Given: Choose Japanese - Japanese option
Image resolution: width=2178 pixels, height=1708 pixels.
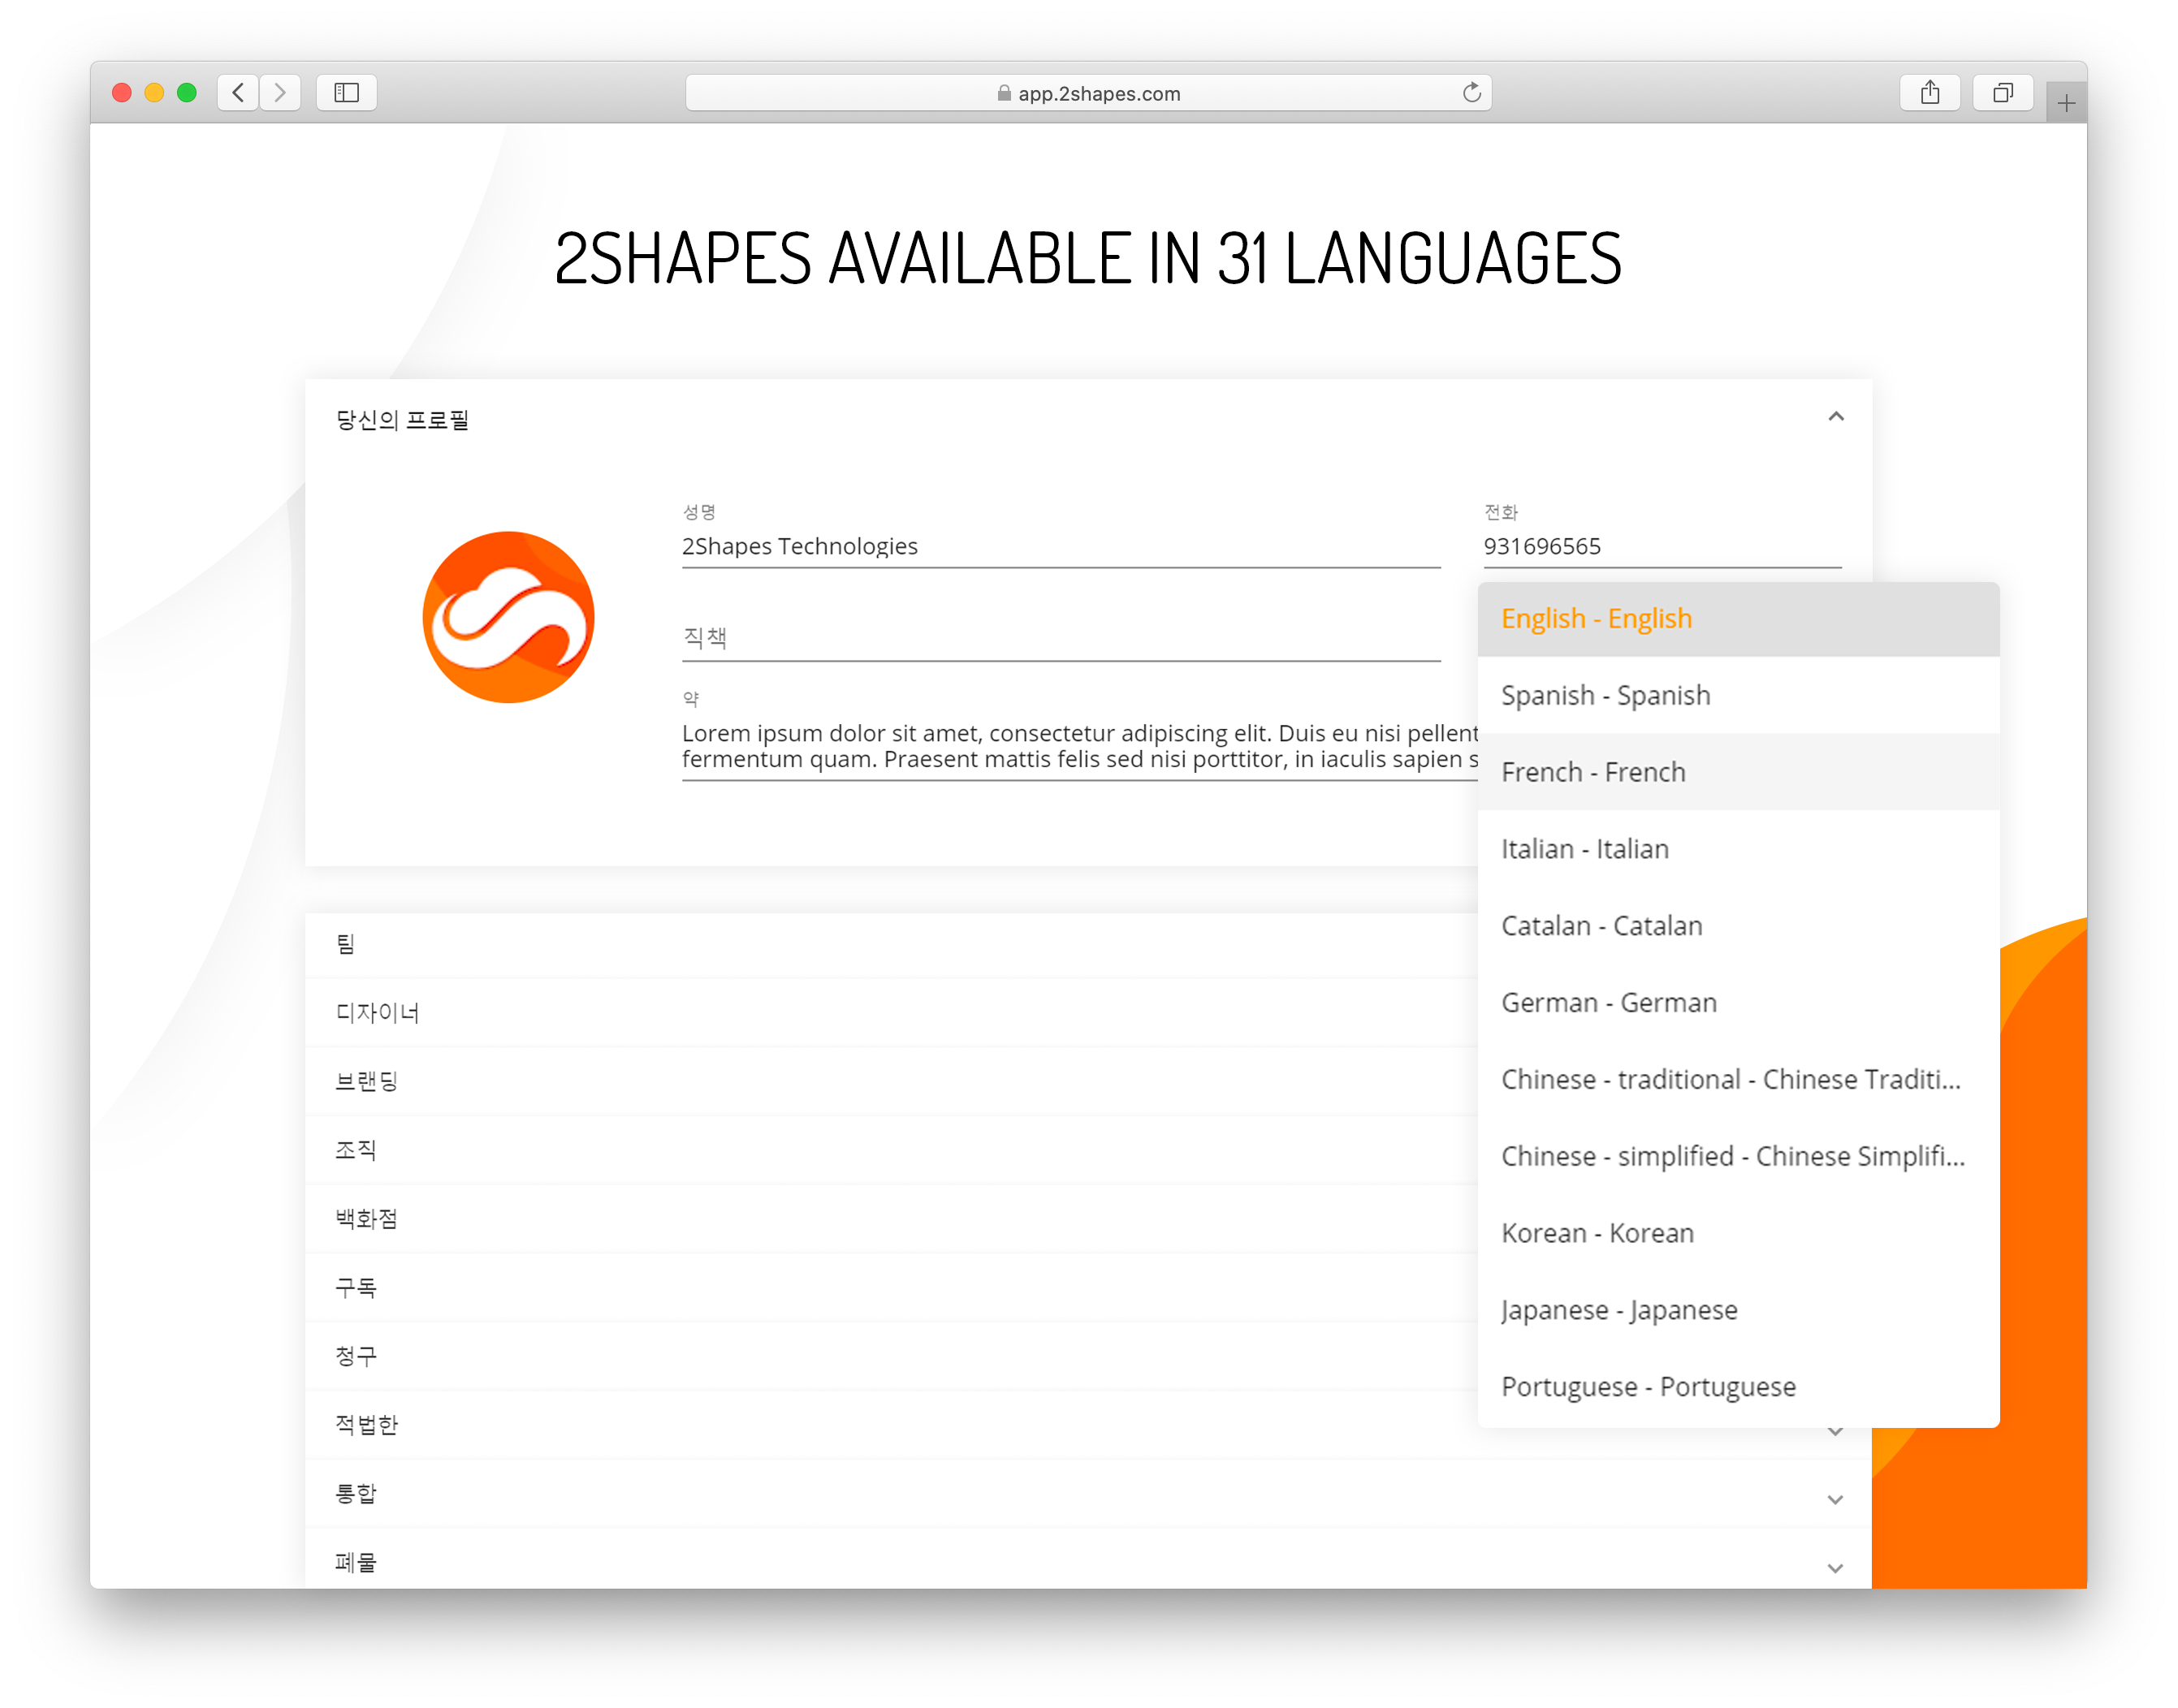Looking at the screenshot, I should (1738, 1310).
